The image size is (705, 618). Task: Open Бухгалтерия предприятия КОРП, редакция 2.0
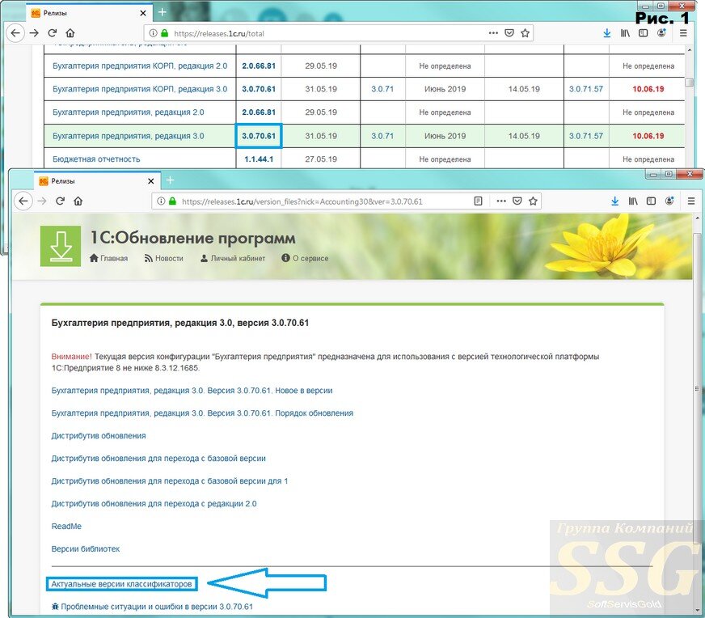(140, 66)
